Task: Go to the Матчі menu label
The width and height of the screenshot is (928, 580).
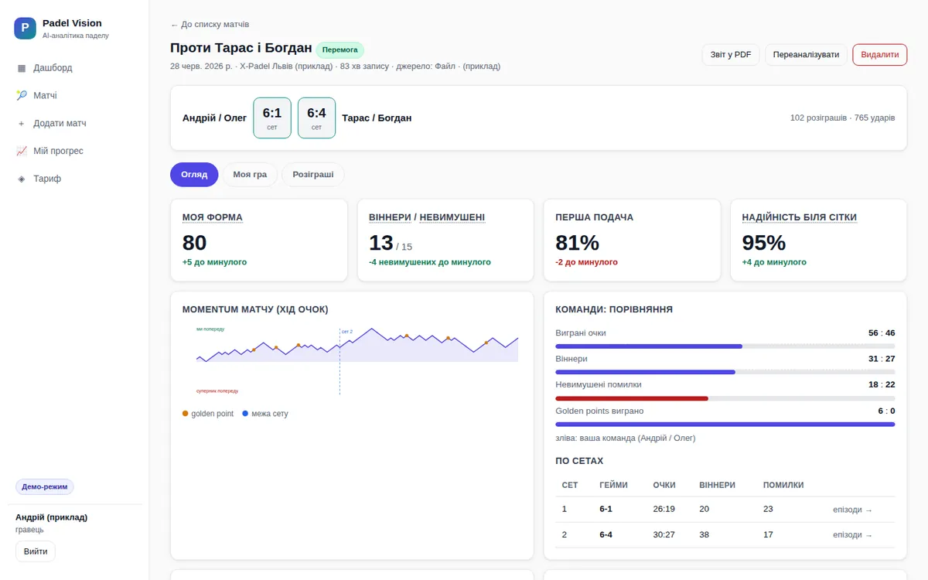Action: point(45,96)
